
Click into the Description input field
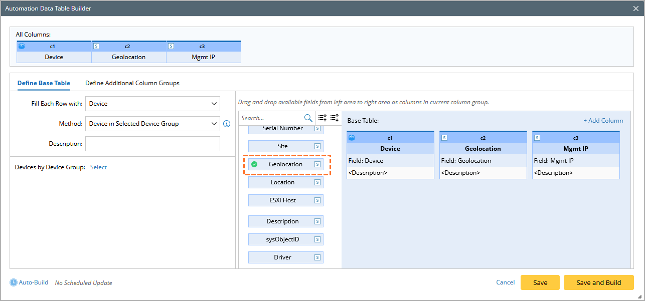[152, 144]
